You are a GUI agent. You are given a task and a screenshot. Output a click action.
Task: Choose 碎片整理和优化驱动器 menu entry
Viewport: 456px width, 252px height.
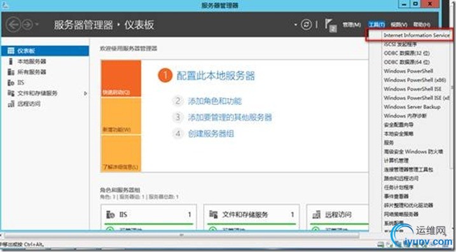coord(408,205)
